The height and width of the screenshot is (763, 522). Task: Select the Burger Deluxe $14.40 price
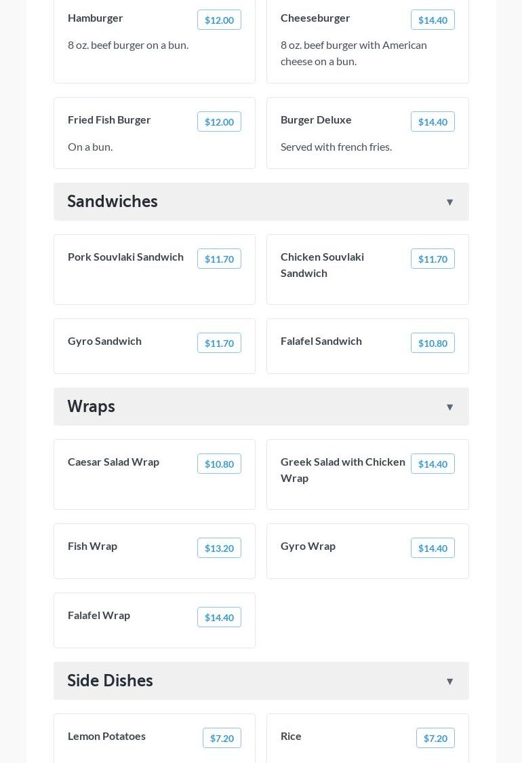pos(433,122)
